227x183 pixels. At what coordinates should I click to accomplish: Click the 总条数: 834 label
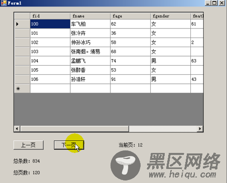pyautogui.click(x=27, y=161)
